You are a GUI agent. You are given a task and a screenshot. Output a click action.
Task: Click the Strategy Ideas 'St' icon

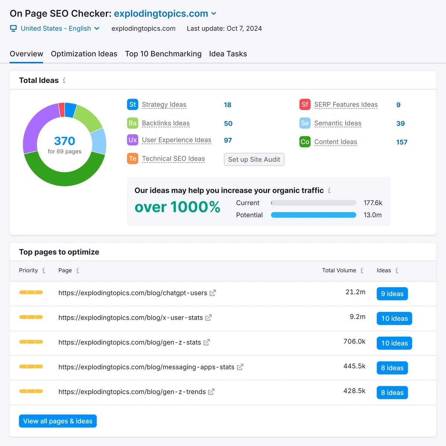tap(133, 105)
